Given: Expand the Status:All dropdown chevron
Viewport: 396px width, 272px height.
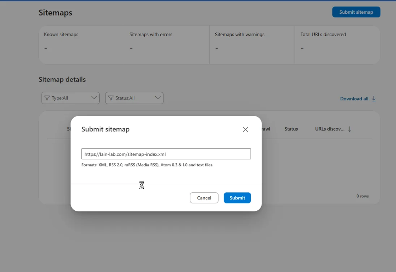Looking at the screenshot, I should coord(158,98).
